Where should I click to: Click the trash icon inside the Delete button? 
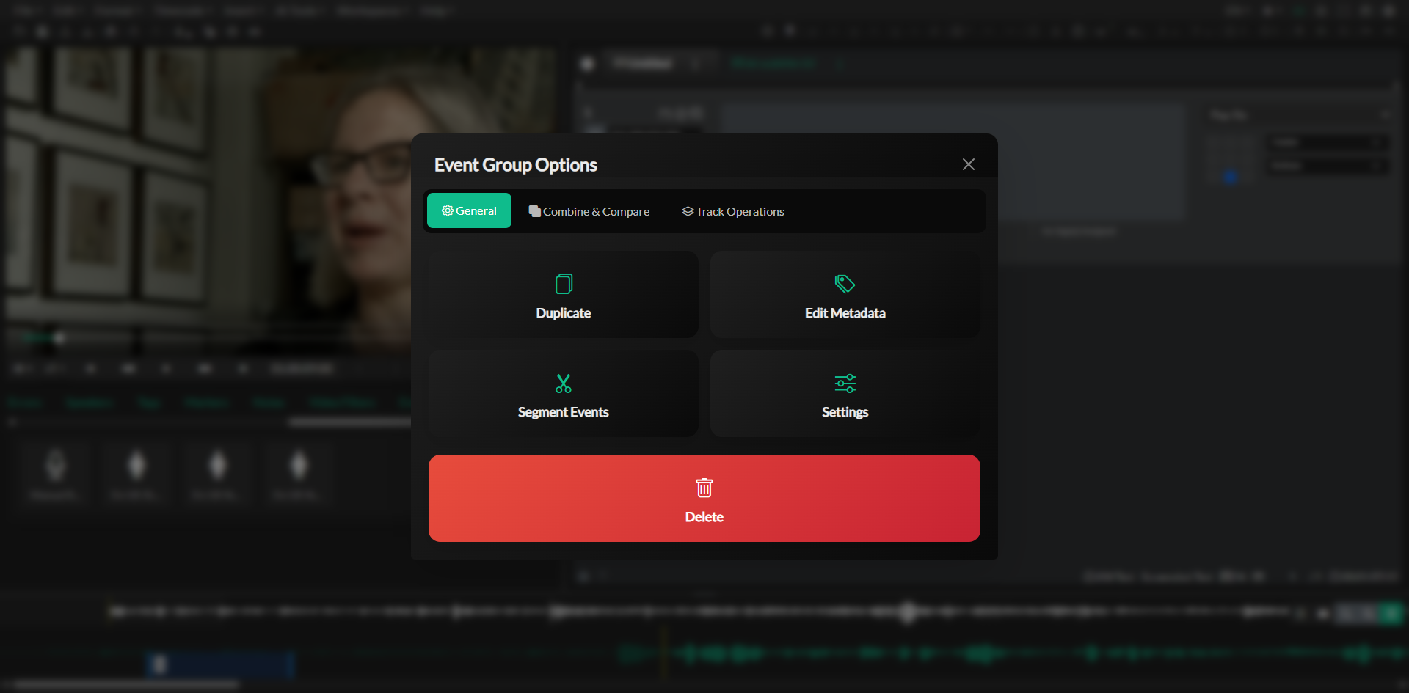704,488
